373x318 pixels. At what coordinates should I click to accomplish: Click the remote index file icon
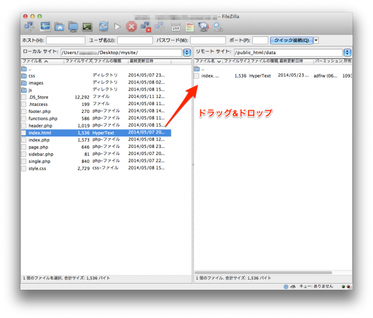(197, 76)
